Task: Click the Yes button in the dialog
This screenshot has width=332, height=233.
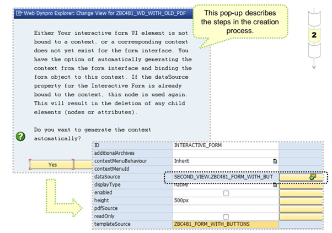Action: 52,164
